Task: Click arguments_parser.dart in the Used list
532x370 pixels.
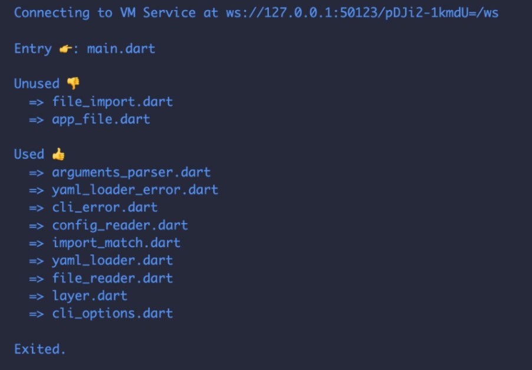Action: [x=131, y=172]
